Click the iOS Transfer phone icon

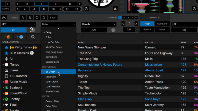tap(6, 76)
